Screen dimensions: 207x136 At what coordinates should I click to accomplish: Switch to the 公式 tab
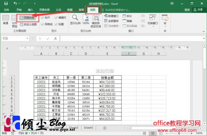pos(58,10)
